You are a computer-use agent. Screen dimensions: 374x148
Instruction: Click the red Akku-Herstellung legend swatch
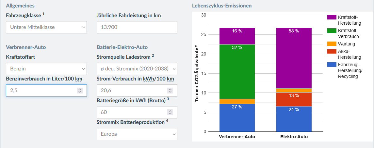click(x=332, y=51)
